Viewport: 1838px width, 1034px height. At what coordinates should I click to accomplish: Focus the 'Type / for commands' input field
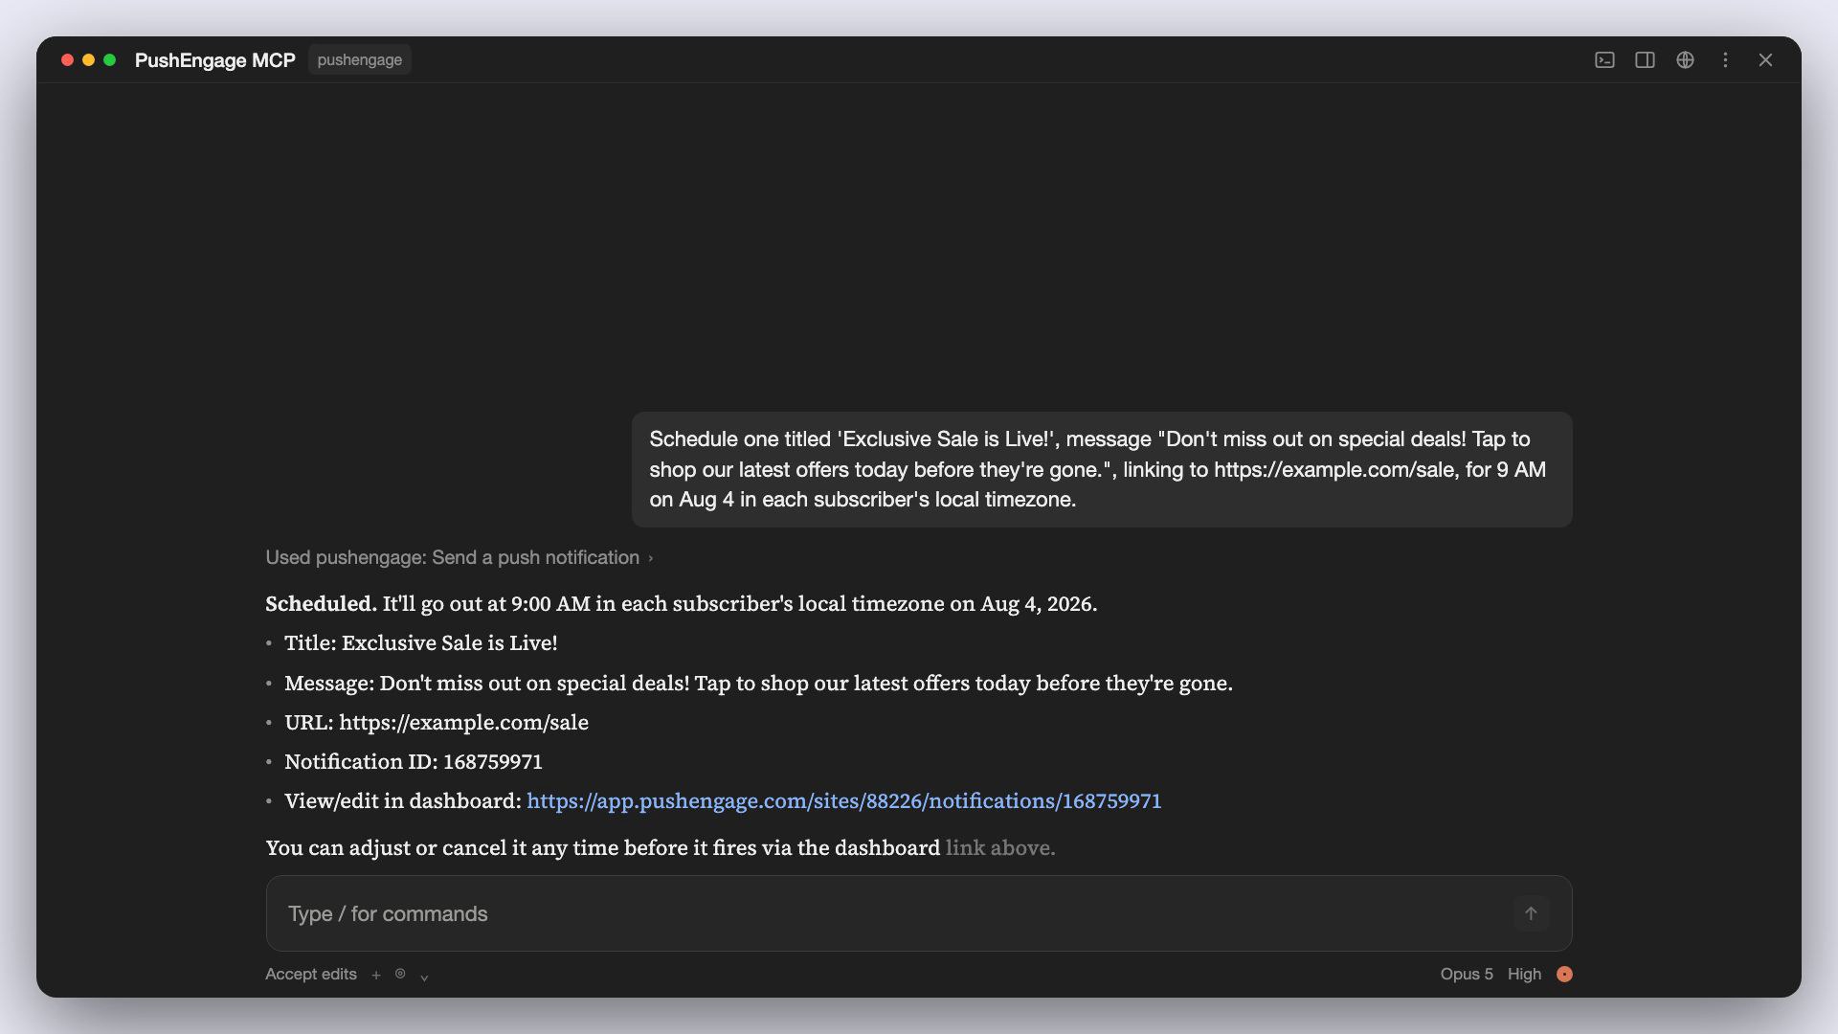(x=919, y=913)
